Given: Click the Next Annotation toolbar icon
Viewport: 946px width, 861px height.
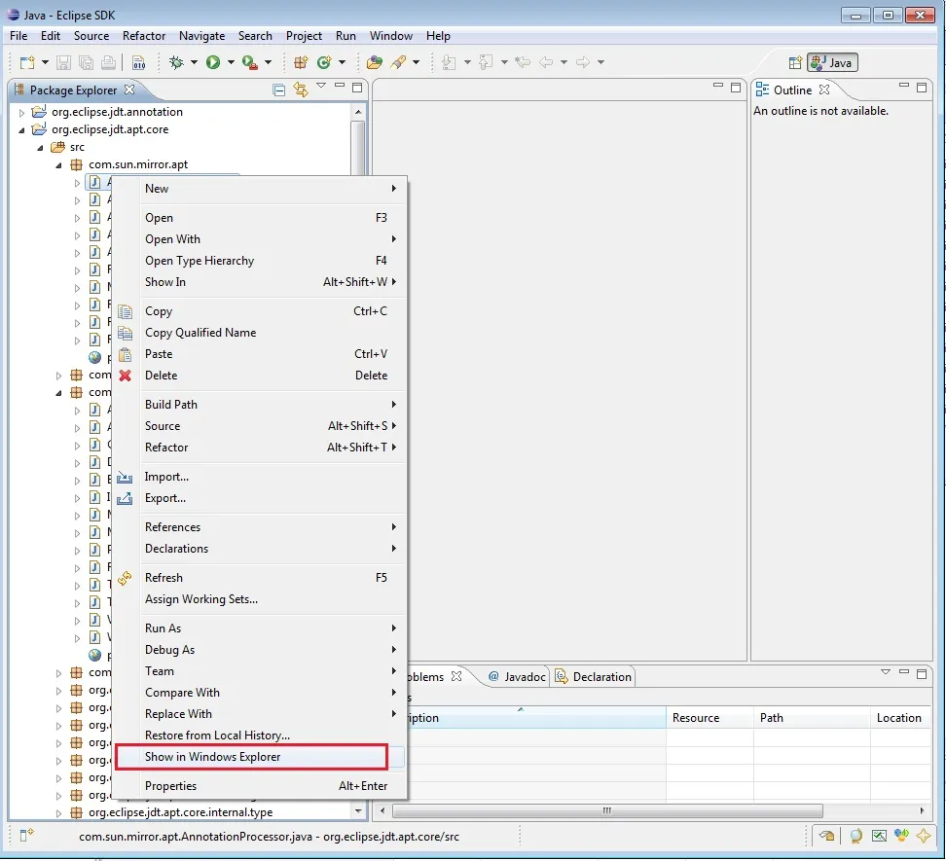Looking at the screenshot, I should [x=449, y=62].
